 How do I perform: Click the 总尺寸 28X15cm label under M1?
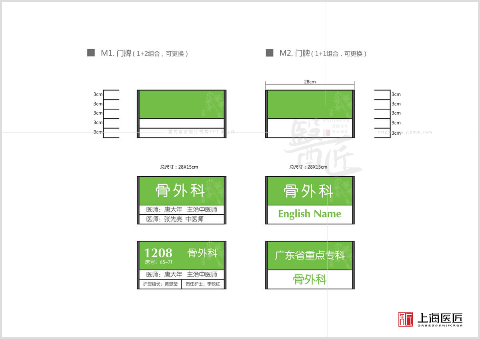click(x=179, y=167)
